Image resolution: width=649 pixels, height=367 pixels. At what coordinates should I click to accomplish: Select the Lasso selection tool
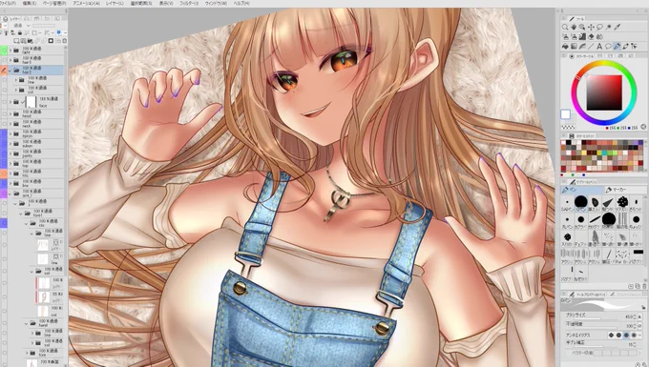coord(599,27)
